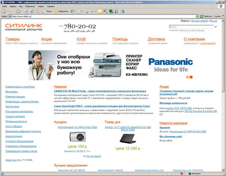Print the page with printer icon
This screenshot has width=226, height=176.
pos(86,11)
